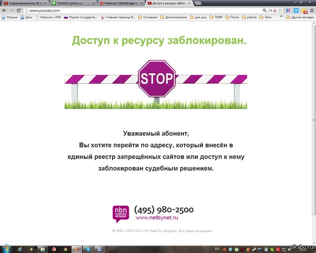Select the 'Доступ к ресурсу заблок' tab
The image size is (316, 253).
169,3
